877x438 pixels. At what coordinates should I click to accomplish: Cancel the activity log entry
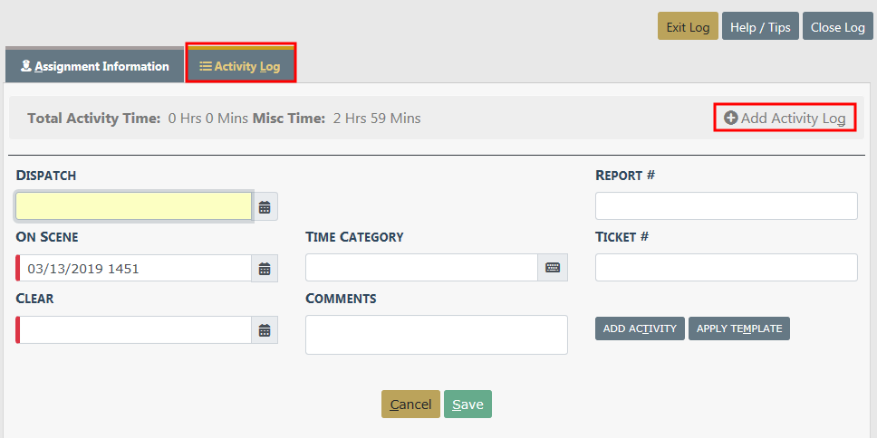[x=410, y=405]
